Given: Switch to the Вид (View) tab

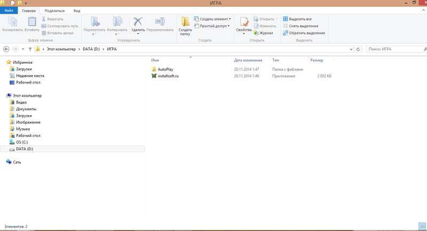Looking at the screenshot, I should (x=77, y=10).
